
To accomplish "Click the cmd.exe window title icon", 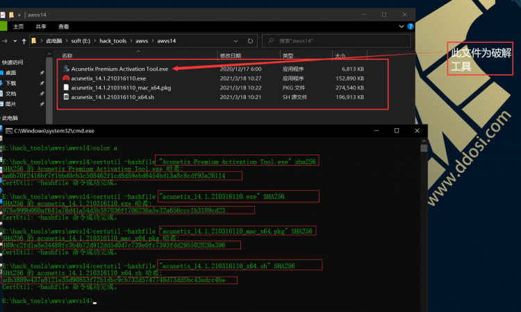I will (x=9, y=131).
